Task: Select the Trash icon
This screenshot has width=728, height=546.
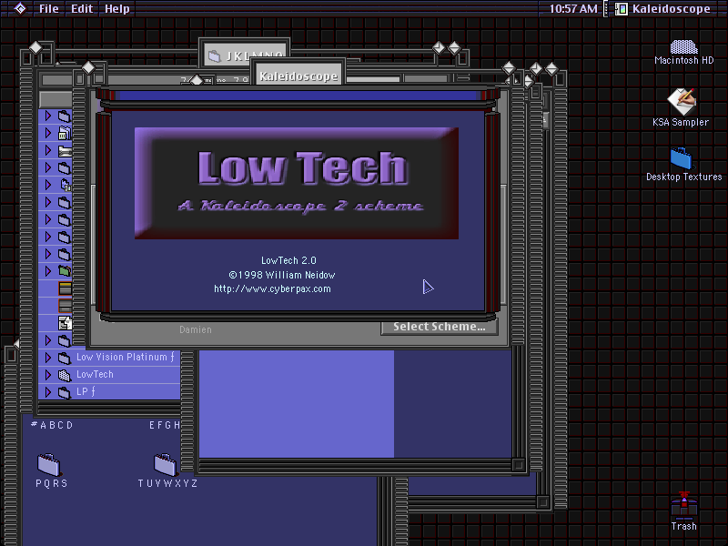Action: [684, 505]
